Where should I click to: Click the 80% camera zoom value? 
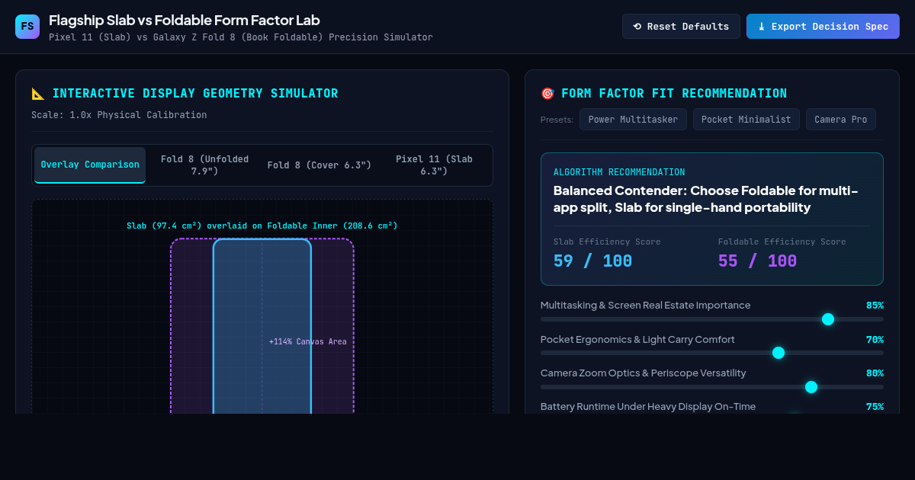click(x=875, y=373)
